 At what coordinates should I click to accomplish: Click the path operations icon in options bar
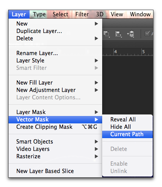coord(106,34)
